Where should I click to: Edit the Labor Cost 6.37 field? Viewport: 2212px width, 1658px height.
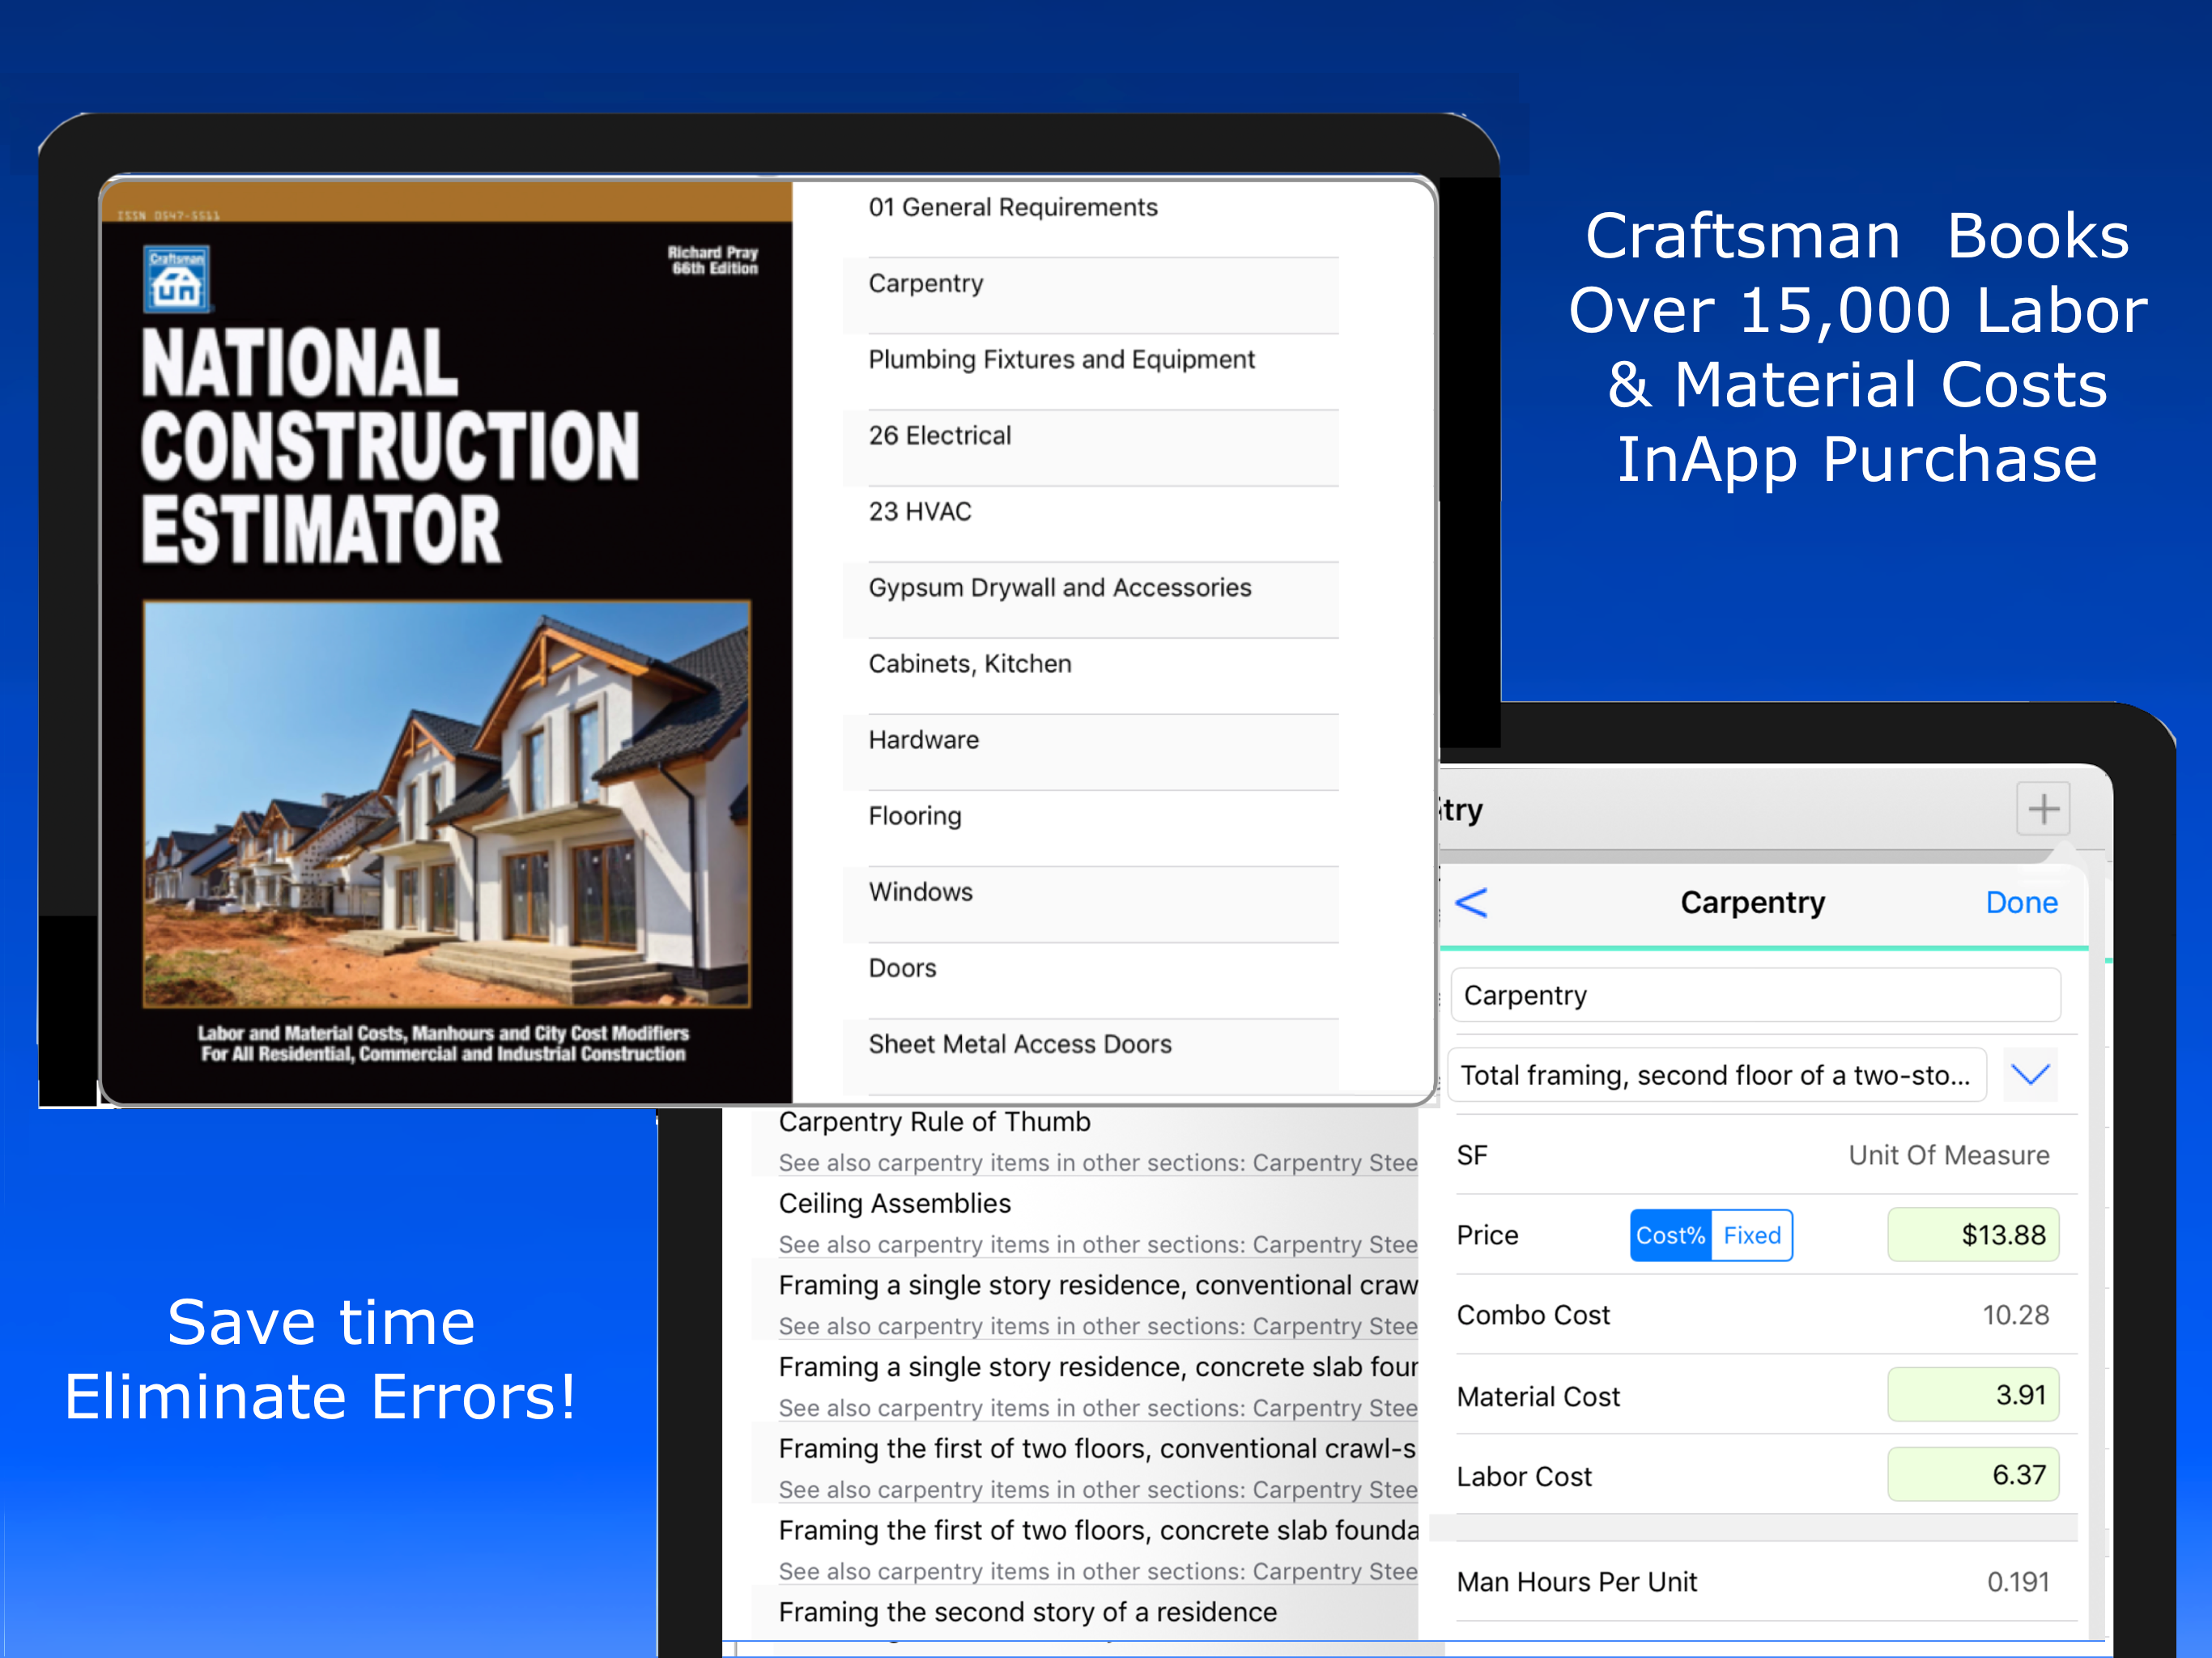[x=1973, y=1475]
